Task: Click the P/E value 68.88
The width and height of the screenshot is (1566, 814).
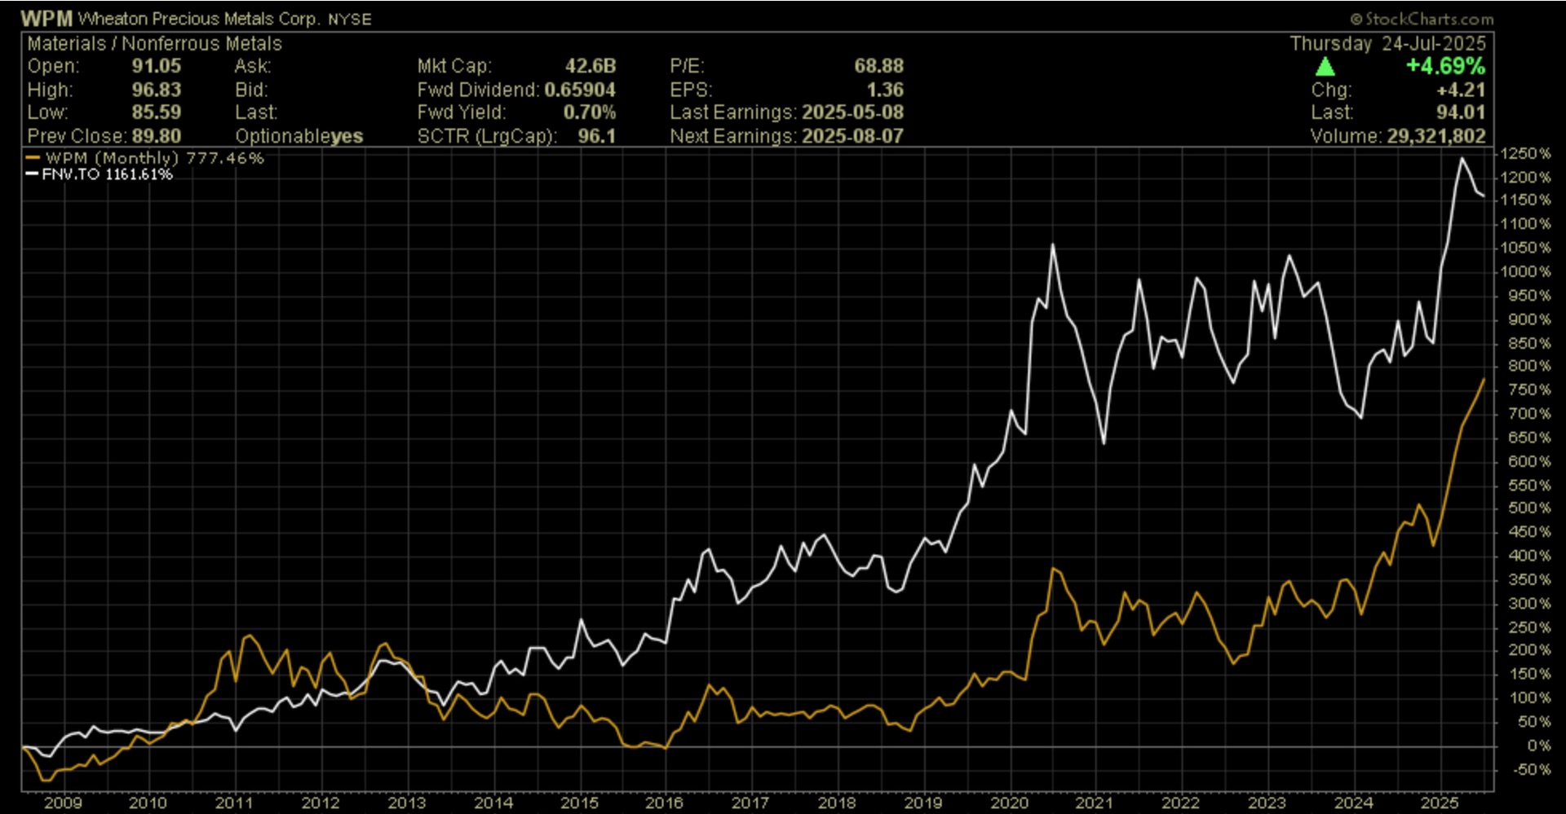Action: coord(879,67)
